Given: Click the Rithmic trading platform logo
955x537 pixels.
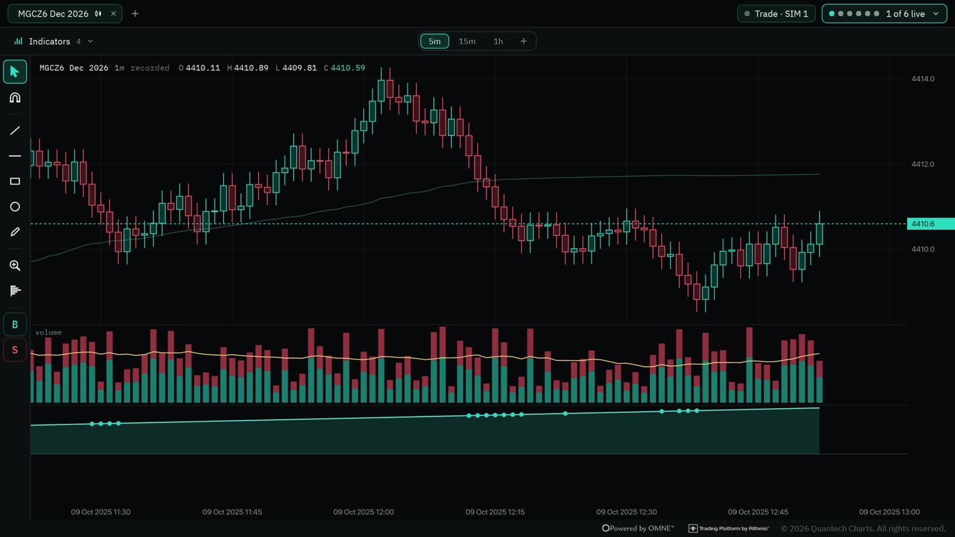Looking at the screenshot, I should tap(729, 529).
